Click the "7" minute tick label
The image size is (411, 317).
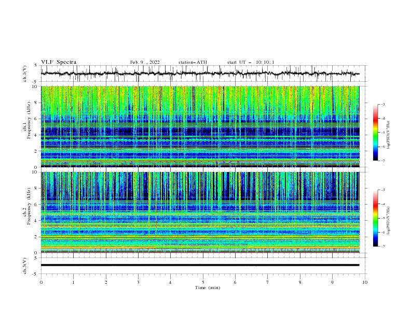[x=268, y=282]
